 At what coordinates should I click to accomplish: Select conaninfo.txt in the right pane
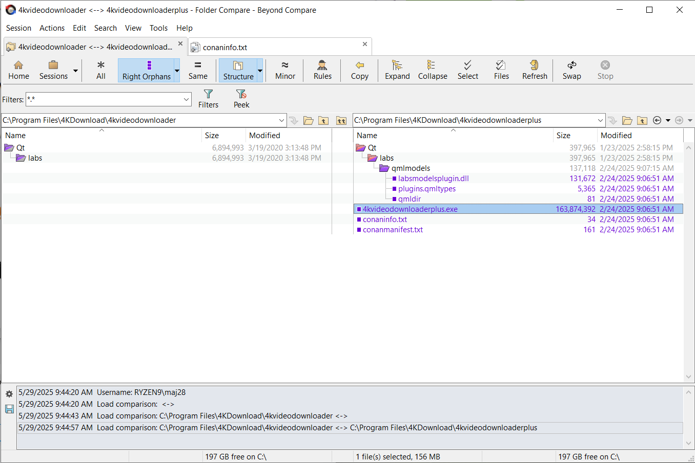385,219
